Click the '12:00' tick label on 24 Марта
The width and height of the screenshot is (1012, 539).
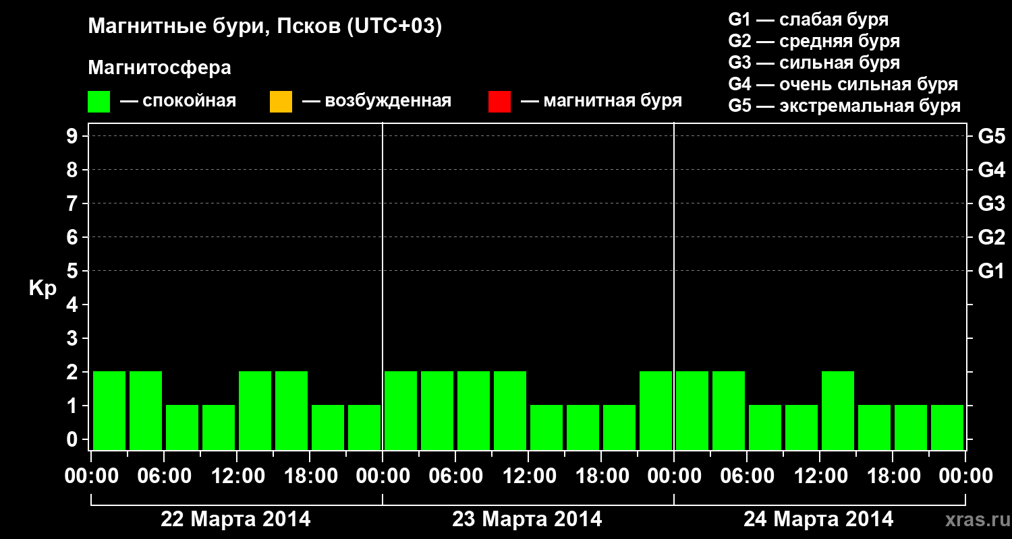pyautogui.click(x=820, y=476)
